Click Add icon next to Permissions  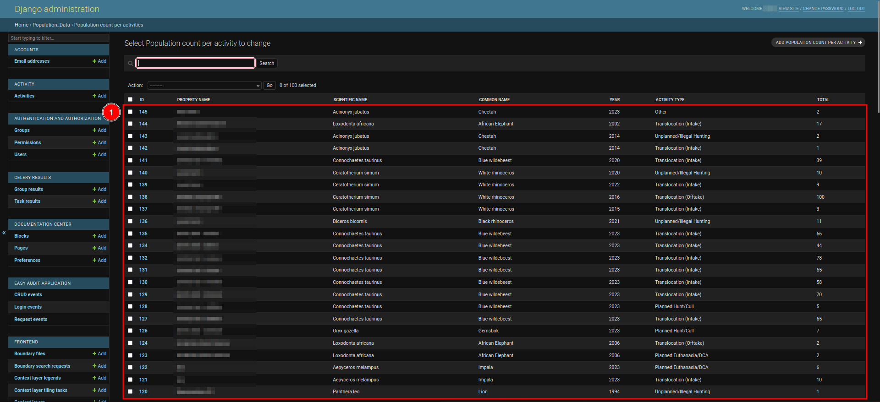(x=99, y=143)
